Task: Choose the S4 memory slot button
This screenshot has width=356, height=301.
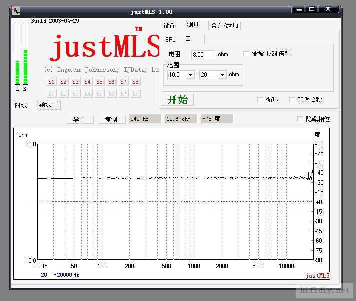Action: coord(87,82)
